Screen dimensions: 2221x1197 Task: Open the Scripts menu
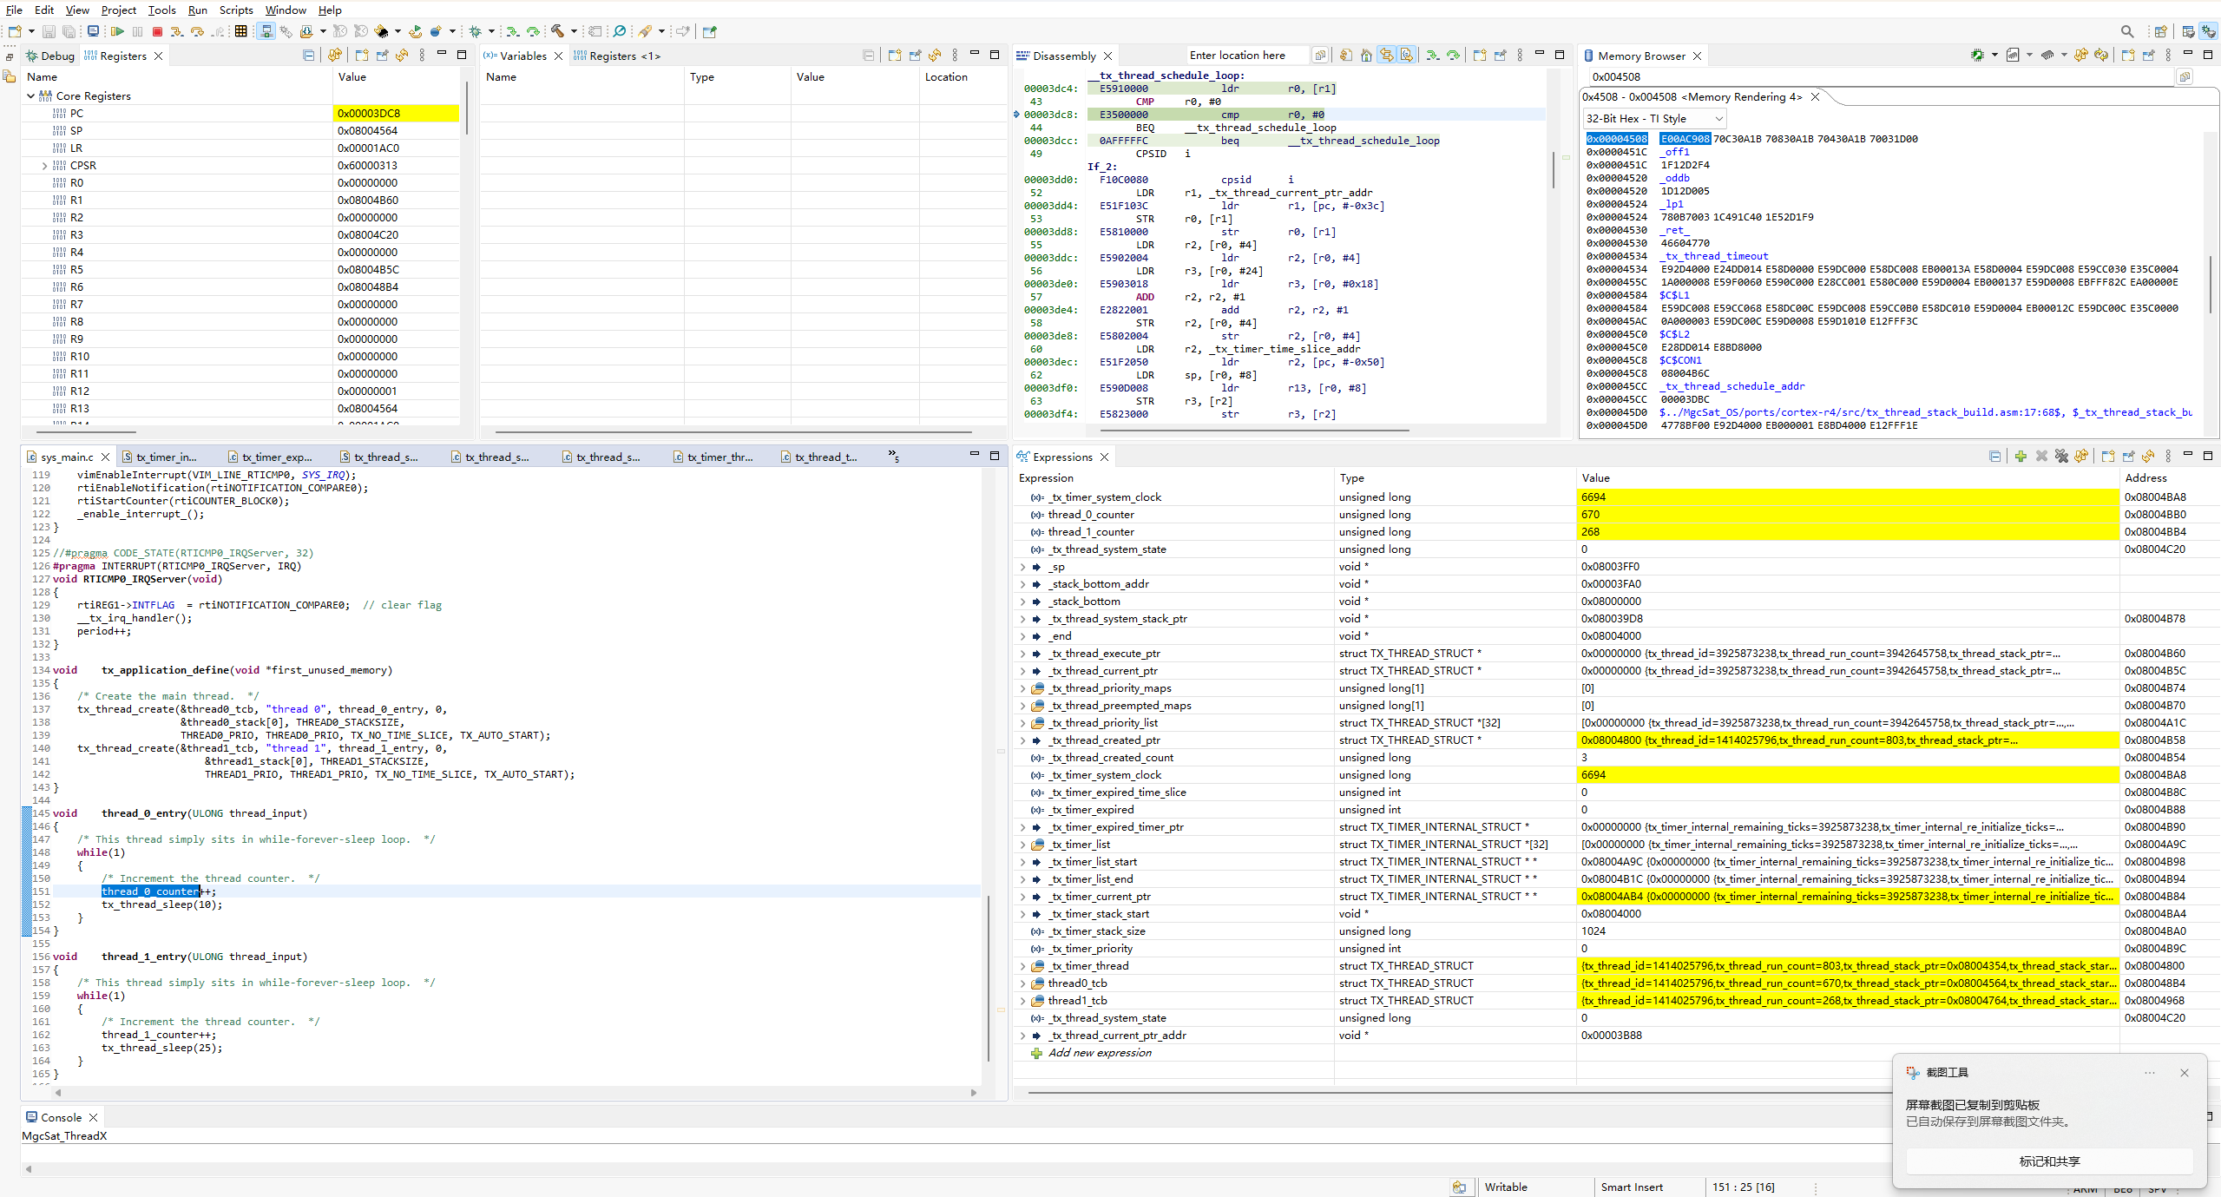(x=236, y=10)
